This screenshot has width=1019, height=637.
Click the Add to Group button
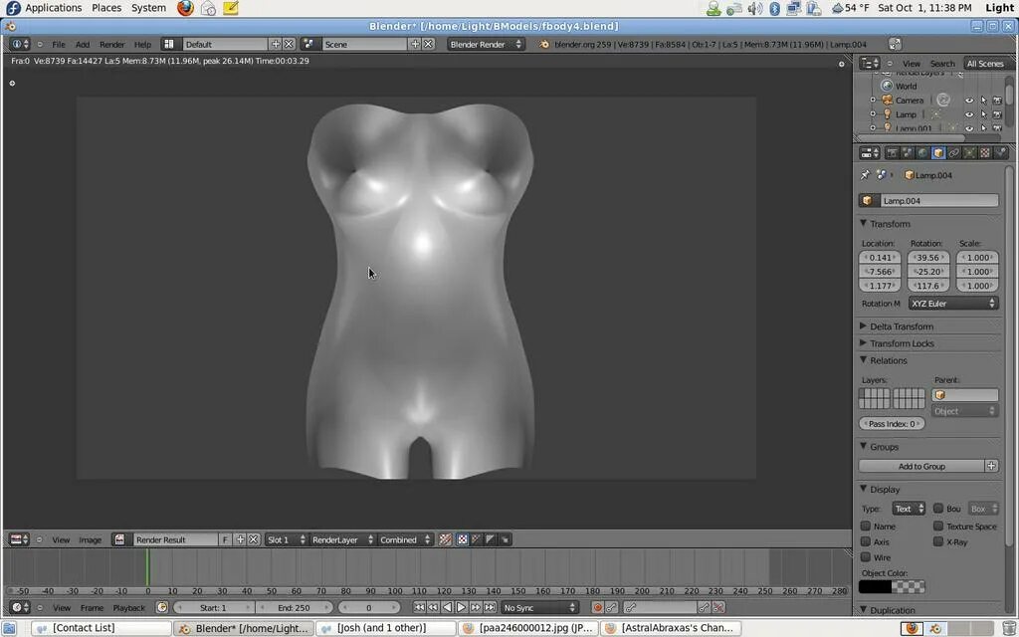click(x=921, y=466)
